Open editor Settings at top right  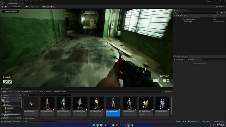[x=220, y=7]
